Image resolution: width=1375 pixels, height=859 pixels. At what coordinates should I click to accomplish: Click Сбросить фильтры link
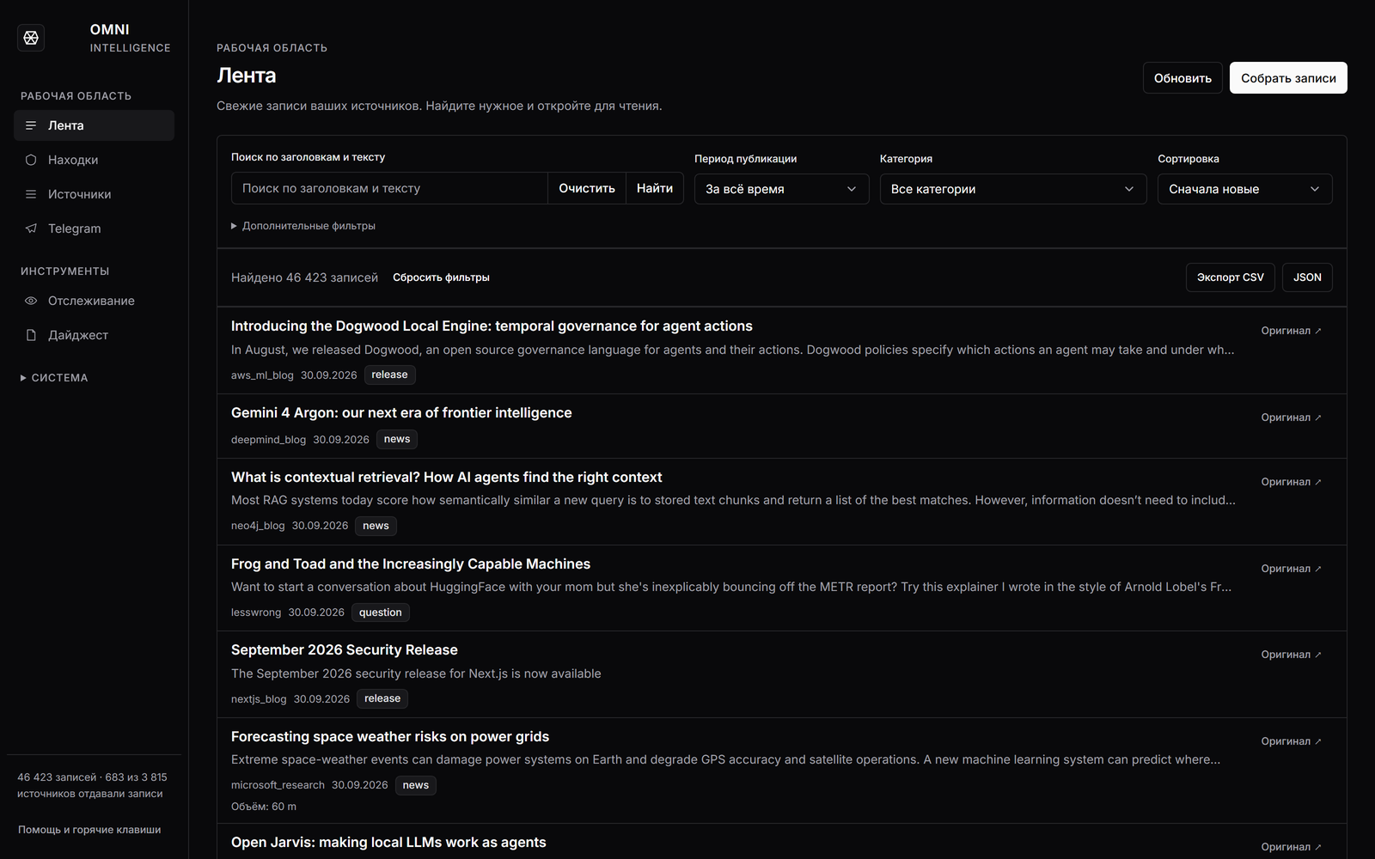[x=441, y=277]
